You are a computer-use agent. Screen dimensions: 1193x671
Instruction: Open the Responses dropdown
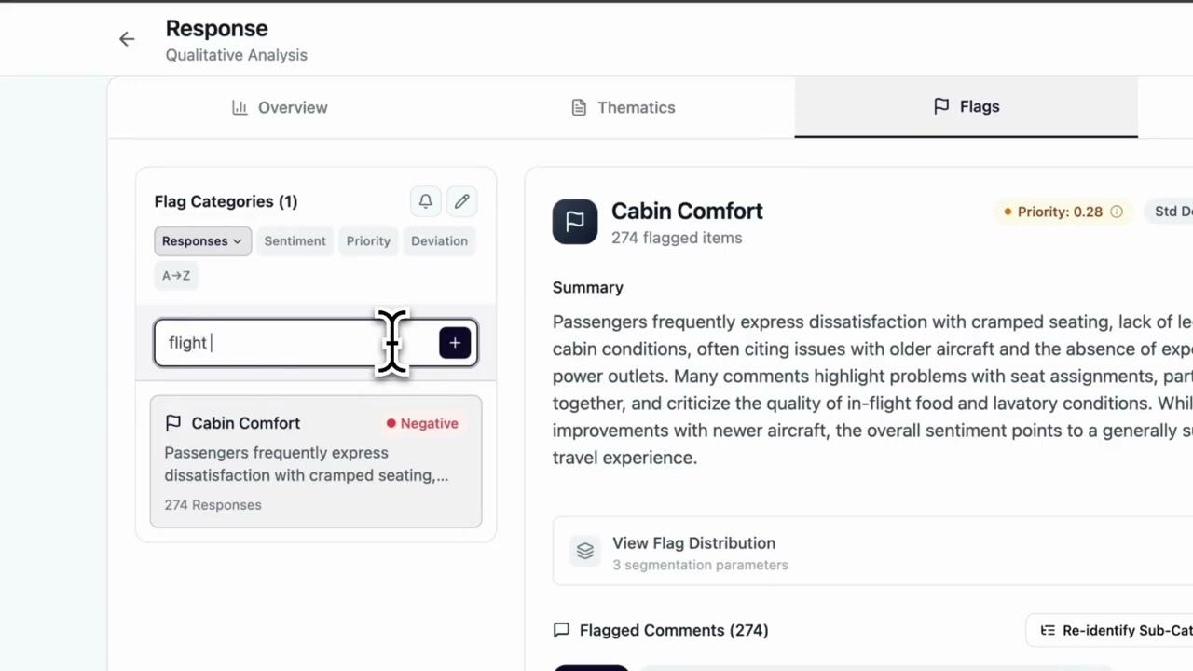[202, 240]
